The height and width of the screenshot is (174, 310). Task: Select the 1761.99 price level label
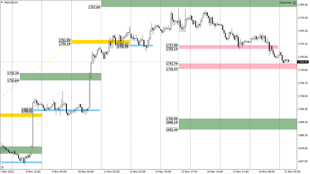65,40
